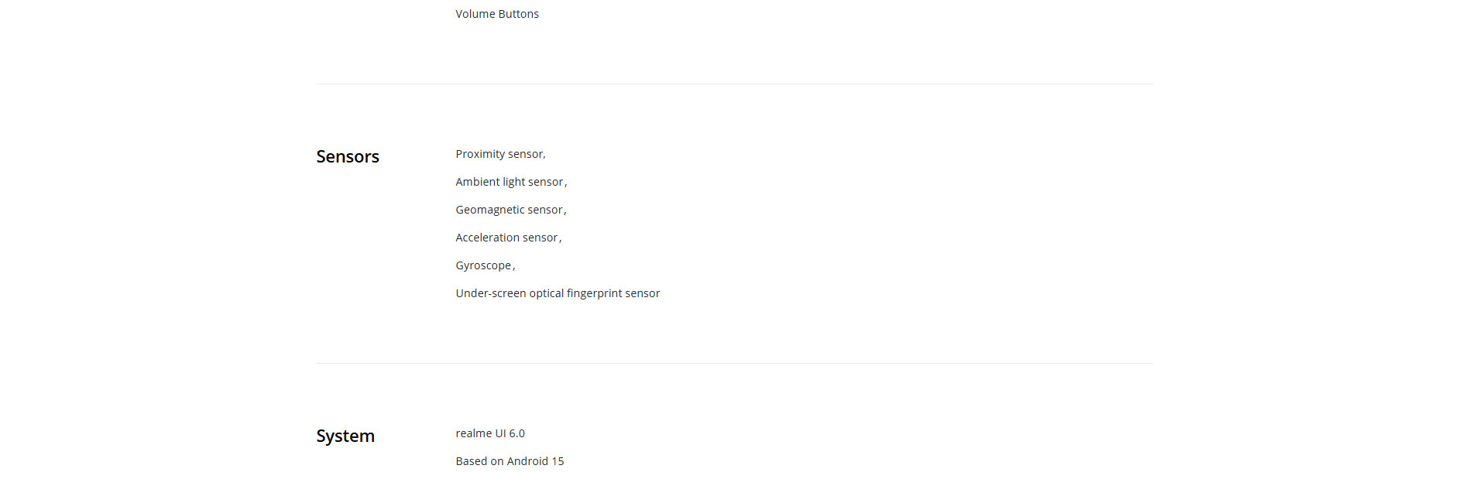
Task: Click the "Gyroscope" spec entry
Action: [483, 265]
